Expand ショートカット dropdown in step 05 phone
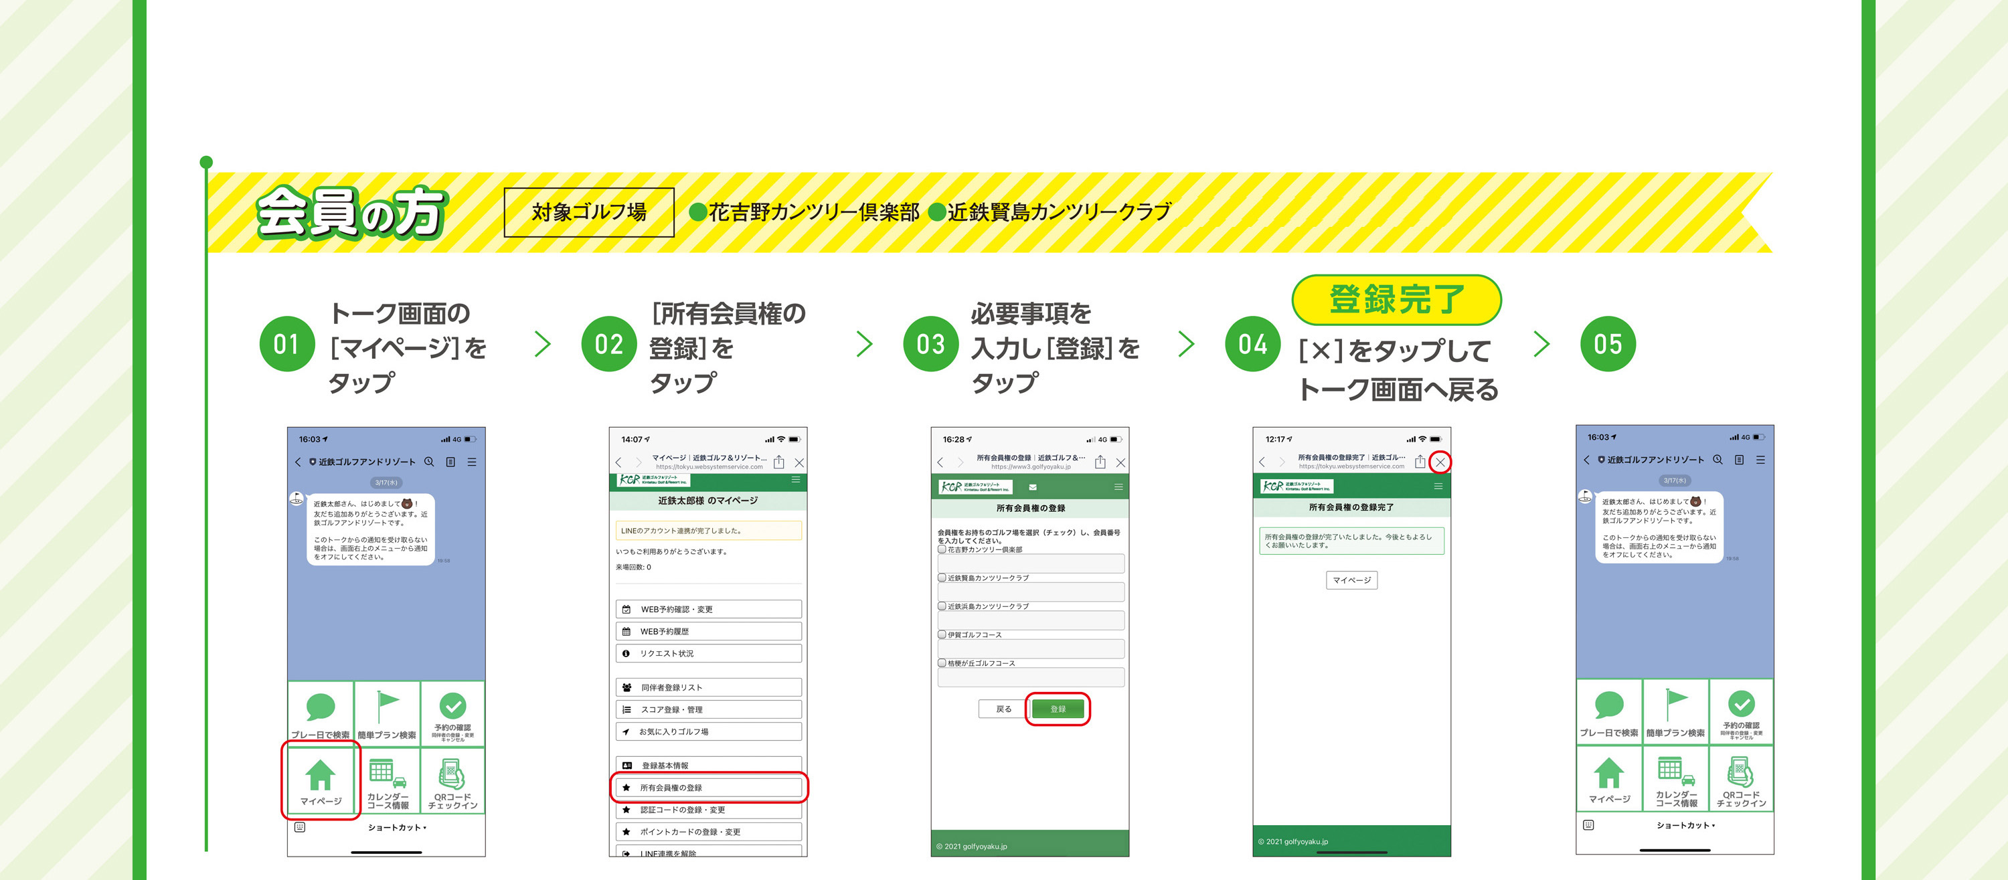 pyautogui.click(x=1686, y=825)
